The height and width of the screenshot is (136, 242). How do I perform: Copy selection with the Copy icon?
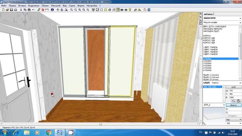tap(25, 10)
